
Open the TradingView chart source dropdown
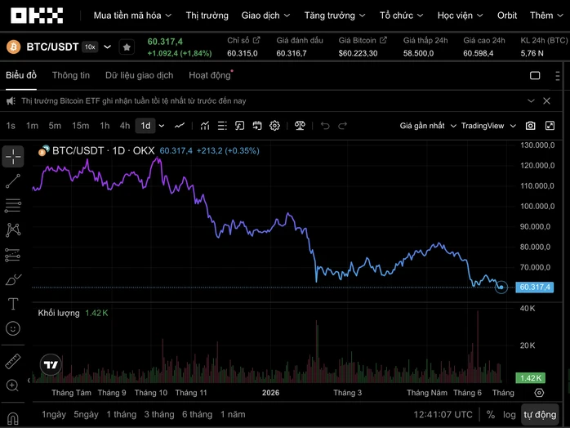point(488,126)
